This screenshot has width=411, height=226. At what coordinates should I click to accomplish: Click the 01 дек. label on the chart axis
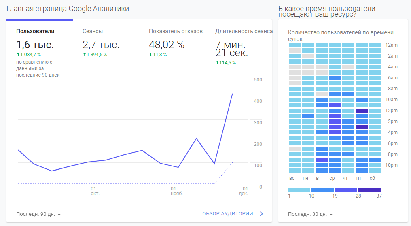[x=244, y=191]
